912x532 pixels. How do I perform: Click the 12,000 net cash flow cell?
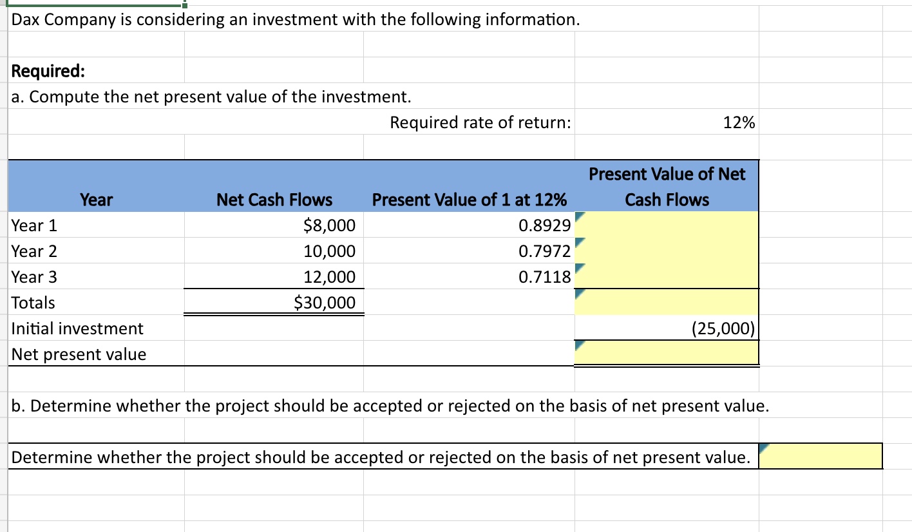pos(274,277)
